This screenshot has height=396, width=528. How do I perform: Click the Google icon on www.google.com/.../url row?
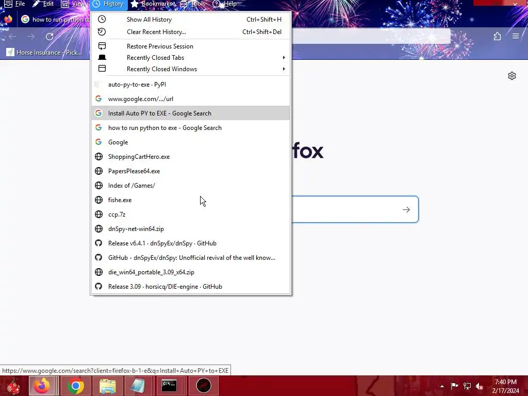click(98, 98)
